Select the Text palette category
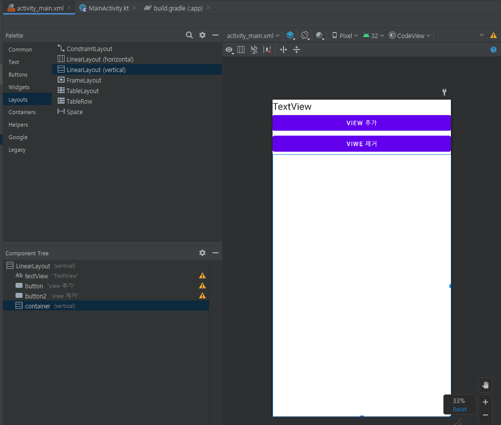Viewport: 501px width, 425px height. (x=28, y=62)
